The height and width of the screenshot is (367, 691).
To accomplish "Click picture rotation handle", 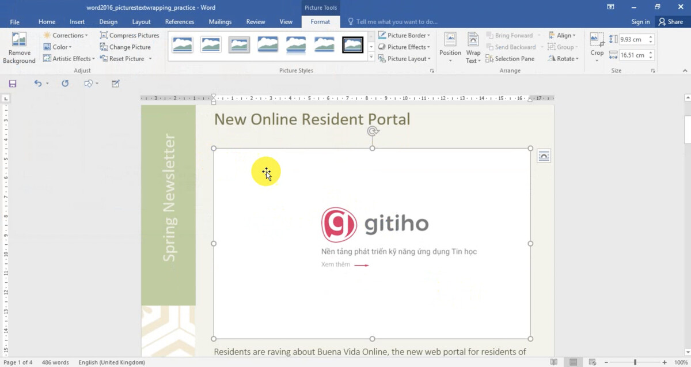I will coord(373,131).
